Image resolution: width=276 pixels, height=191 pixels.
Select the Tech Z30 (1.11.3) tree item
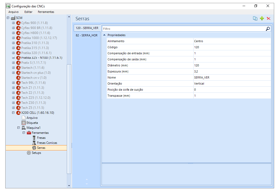[33, 103]
